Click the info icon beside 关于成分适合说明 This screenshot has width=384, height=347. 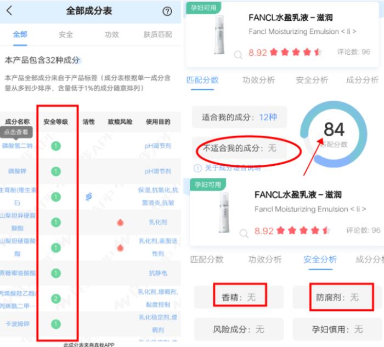197,168
